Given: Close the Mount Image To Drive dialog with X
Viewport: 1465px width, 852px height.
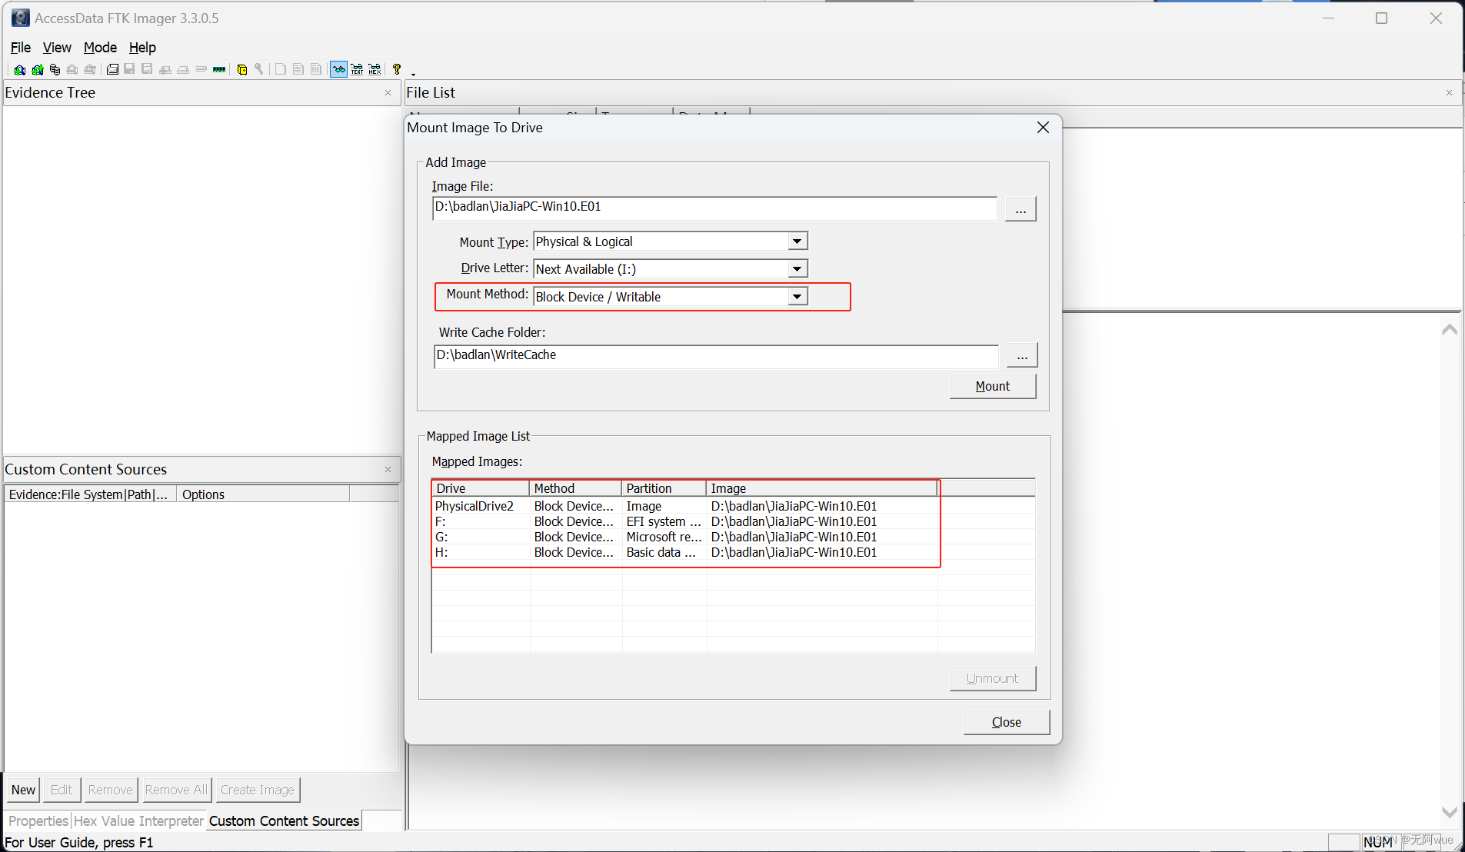Looking at the screenshot, I should (x=1043, y=128).
